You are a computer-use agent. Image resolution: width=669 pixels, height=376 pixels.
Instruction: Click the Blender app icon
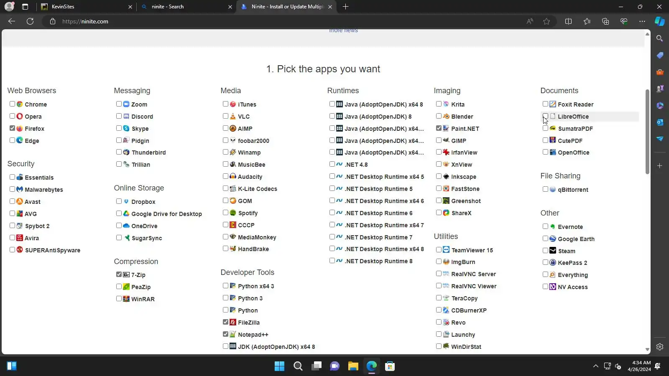(x=446, y=116)
